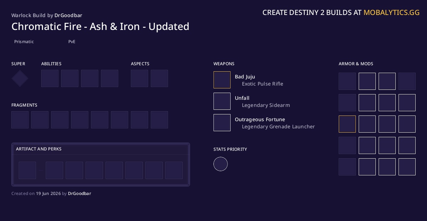
Task: Click the last Fragments slot
Action: 159,120
